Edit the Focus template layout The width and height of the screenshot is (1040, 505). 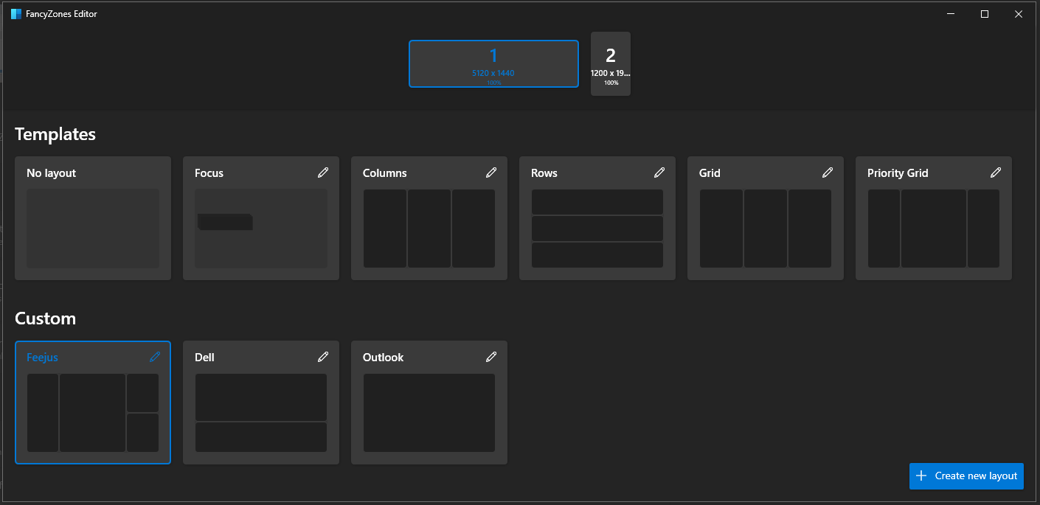tap(323, 173)
